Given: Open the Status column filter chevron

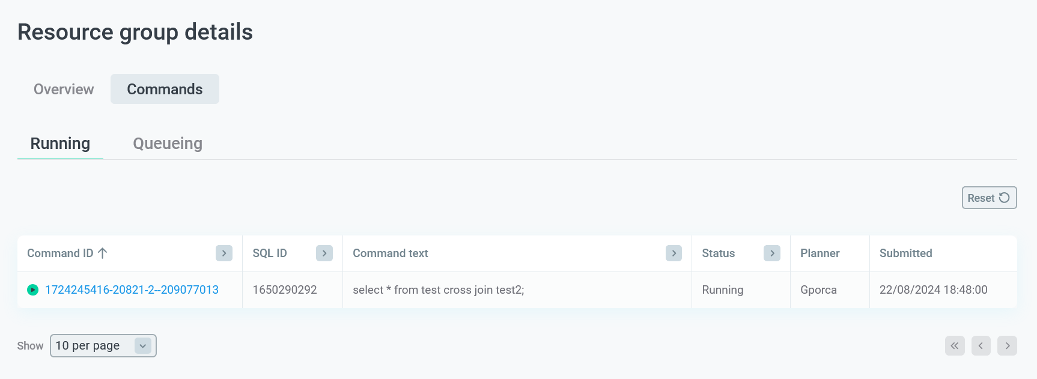Looking at the screenshot, I should tap(772, 253).
